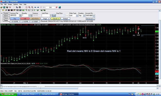Click the FR language indicator in tray

click(x=129, y=94)
